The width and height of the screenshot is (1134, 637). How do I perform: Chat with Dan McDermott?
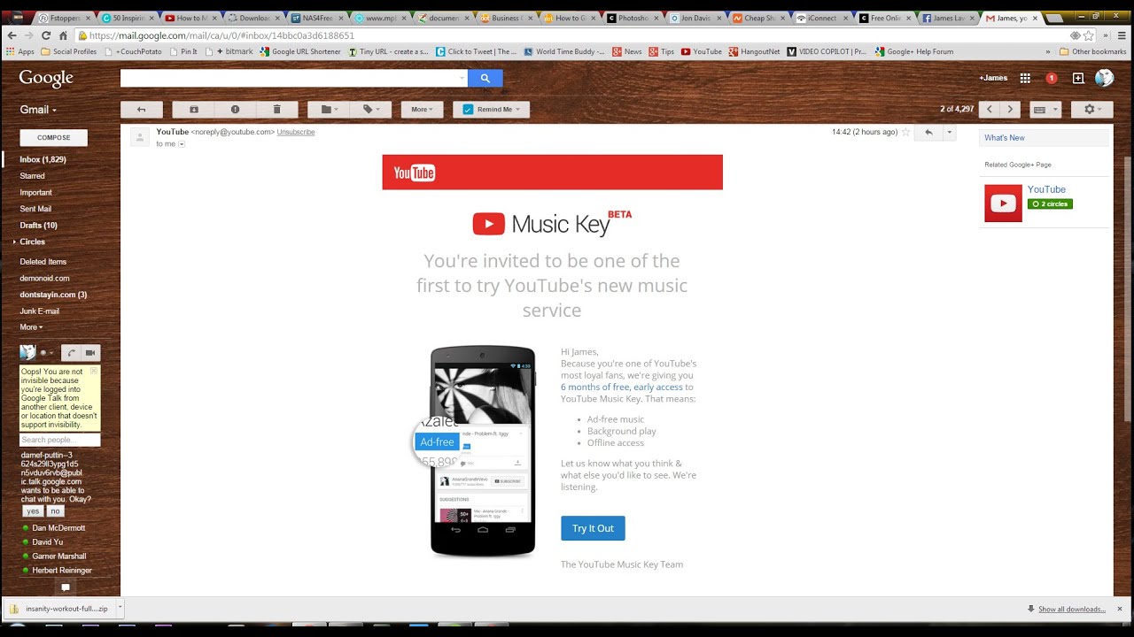pyautogui.click(x=58, y=528)
